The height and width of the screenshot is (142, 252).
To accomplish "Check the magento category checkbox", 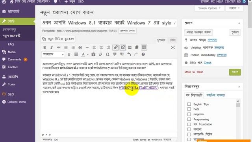I will point(189,114).
